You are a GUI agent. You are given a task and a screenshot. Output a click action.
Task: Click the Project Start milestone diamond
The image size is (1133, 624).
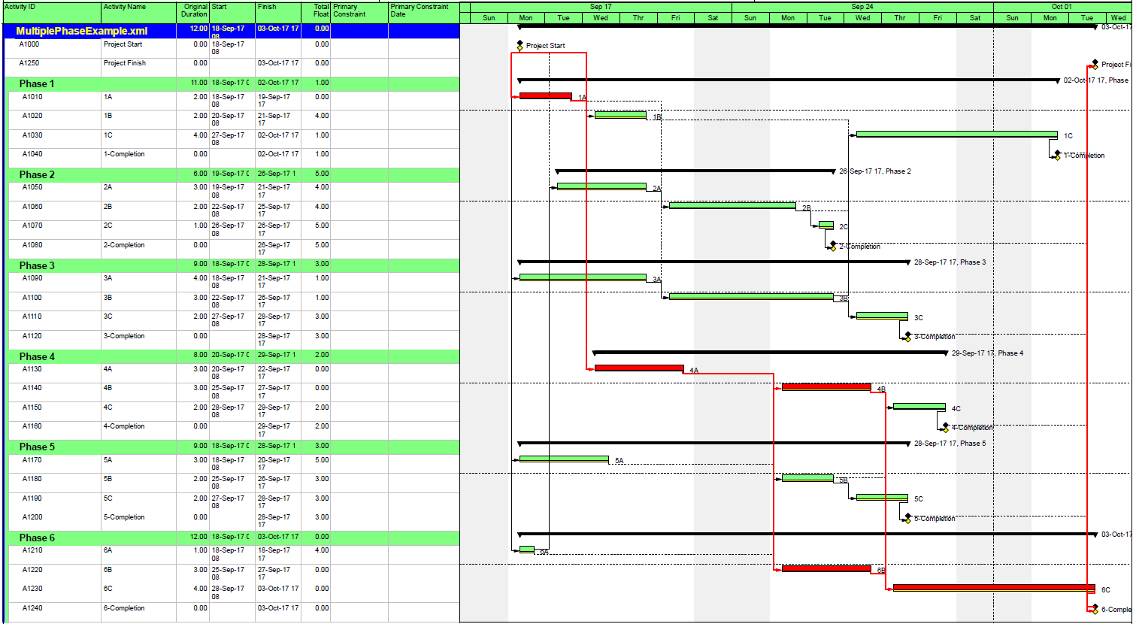click(x=519, y=44)
